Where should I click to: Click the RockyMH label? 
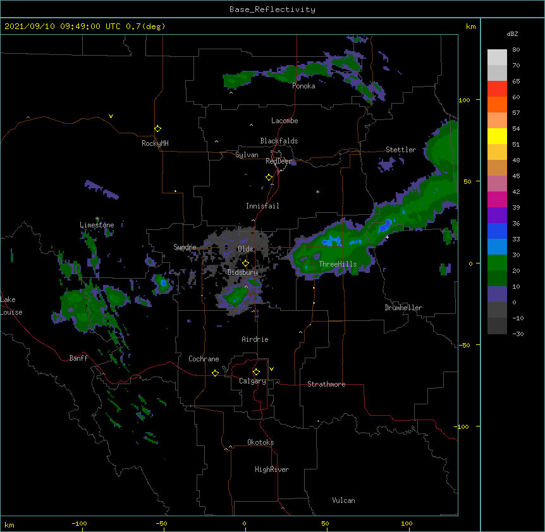155,143
